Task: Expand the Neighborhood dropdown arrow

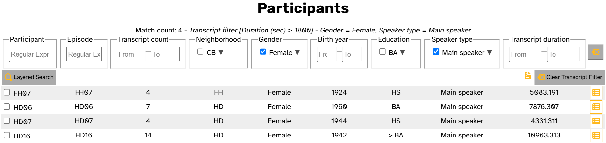Action: pos(221,52)
